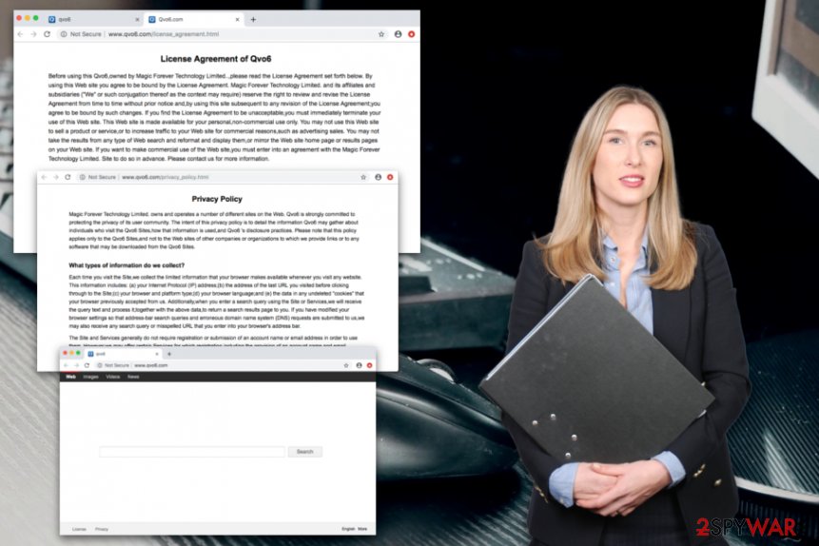Go back in the Privacy Policy window
The height and width of the screenshot is (546, 819).
[44, 177]
